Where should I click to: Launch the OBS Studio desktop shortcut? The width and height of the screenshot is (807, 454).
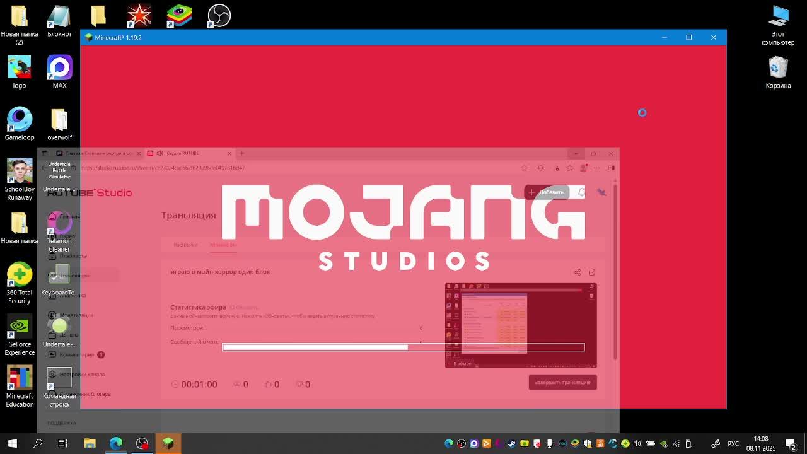tap(219, 16)
